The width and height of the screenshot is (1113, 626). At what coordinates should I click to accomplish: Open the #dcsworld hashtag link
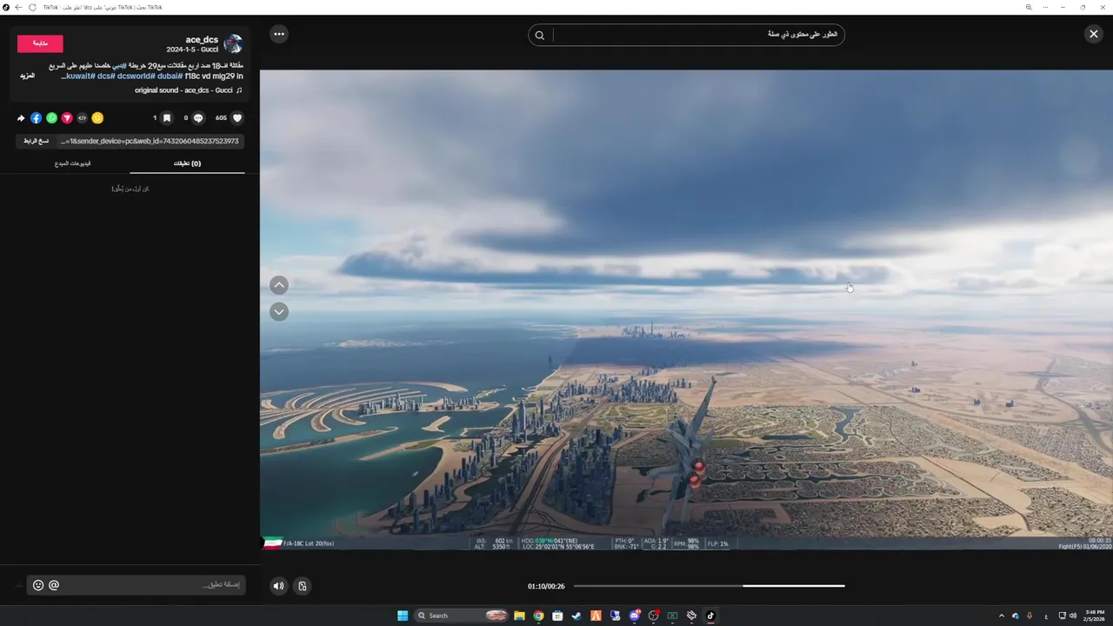137,77
